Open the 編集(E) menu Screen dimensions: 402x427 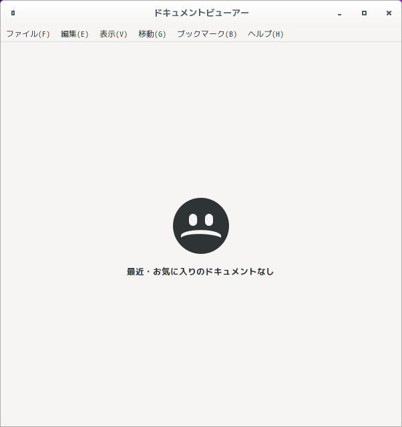pos(75,34)
